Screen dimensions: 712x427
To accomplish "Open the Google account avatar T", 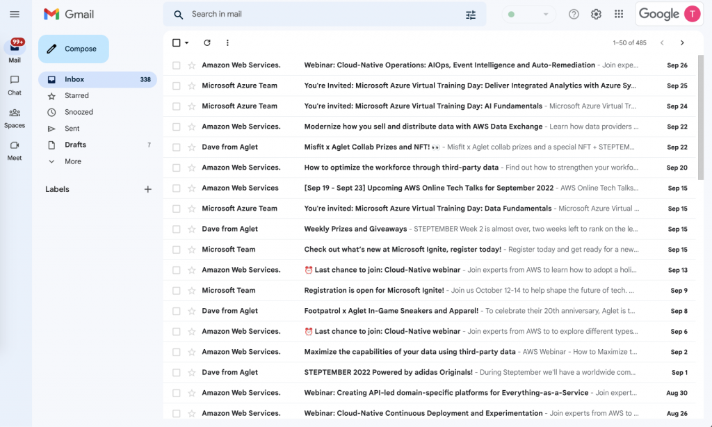I will point(692,14).
